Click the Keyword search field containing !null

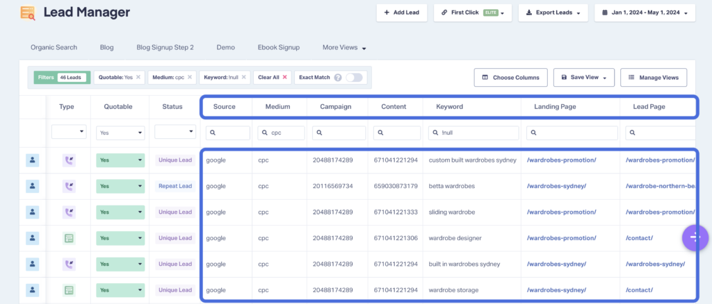pyautogui.click(x=474, y=133)
